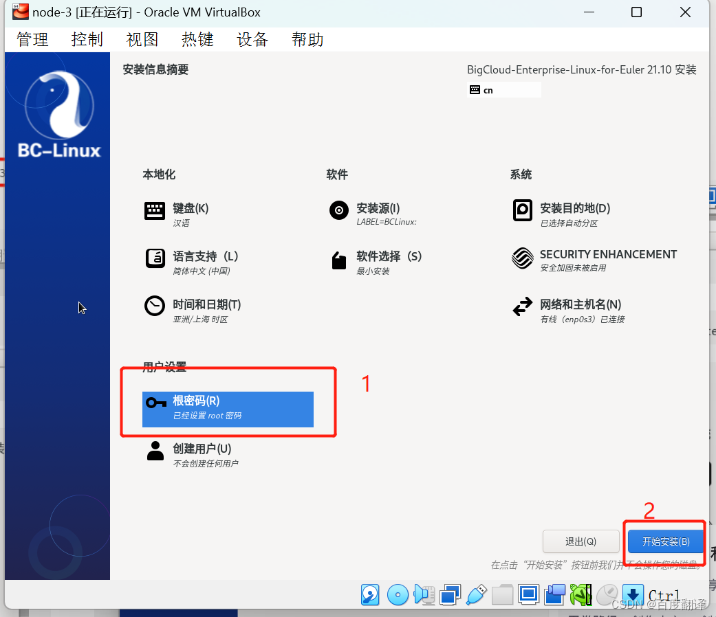The width and height of the screenshot is (716, 617).
Task: Minimize the VirtualBox window
Action: (589, 12)
